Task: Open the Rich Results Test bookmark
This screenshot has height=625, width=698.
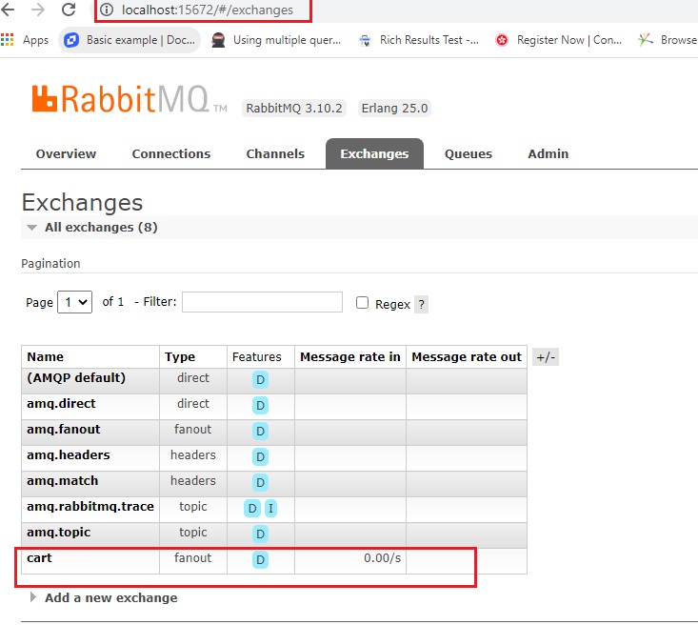Action: point(419,40)
